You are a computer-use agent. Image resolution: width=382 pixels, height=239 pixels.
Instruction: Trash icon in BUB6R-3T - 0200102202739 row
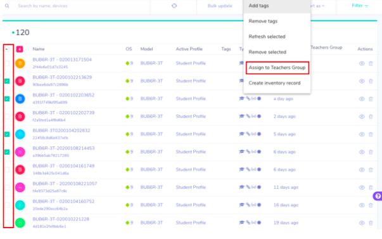(371, 117)
